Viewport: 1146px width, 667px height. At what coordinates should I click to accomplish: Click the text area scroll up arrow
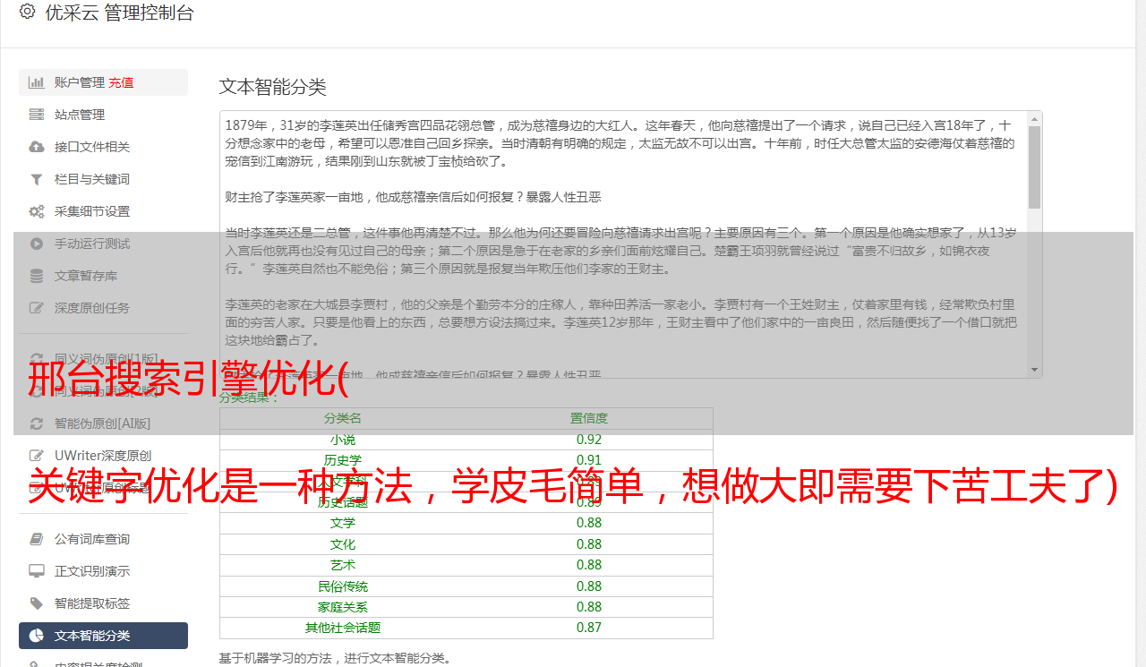(1034, 119)
